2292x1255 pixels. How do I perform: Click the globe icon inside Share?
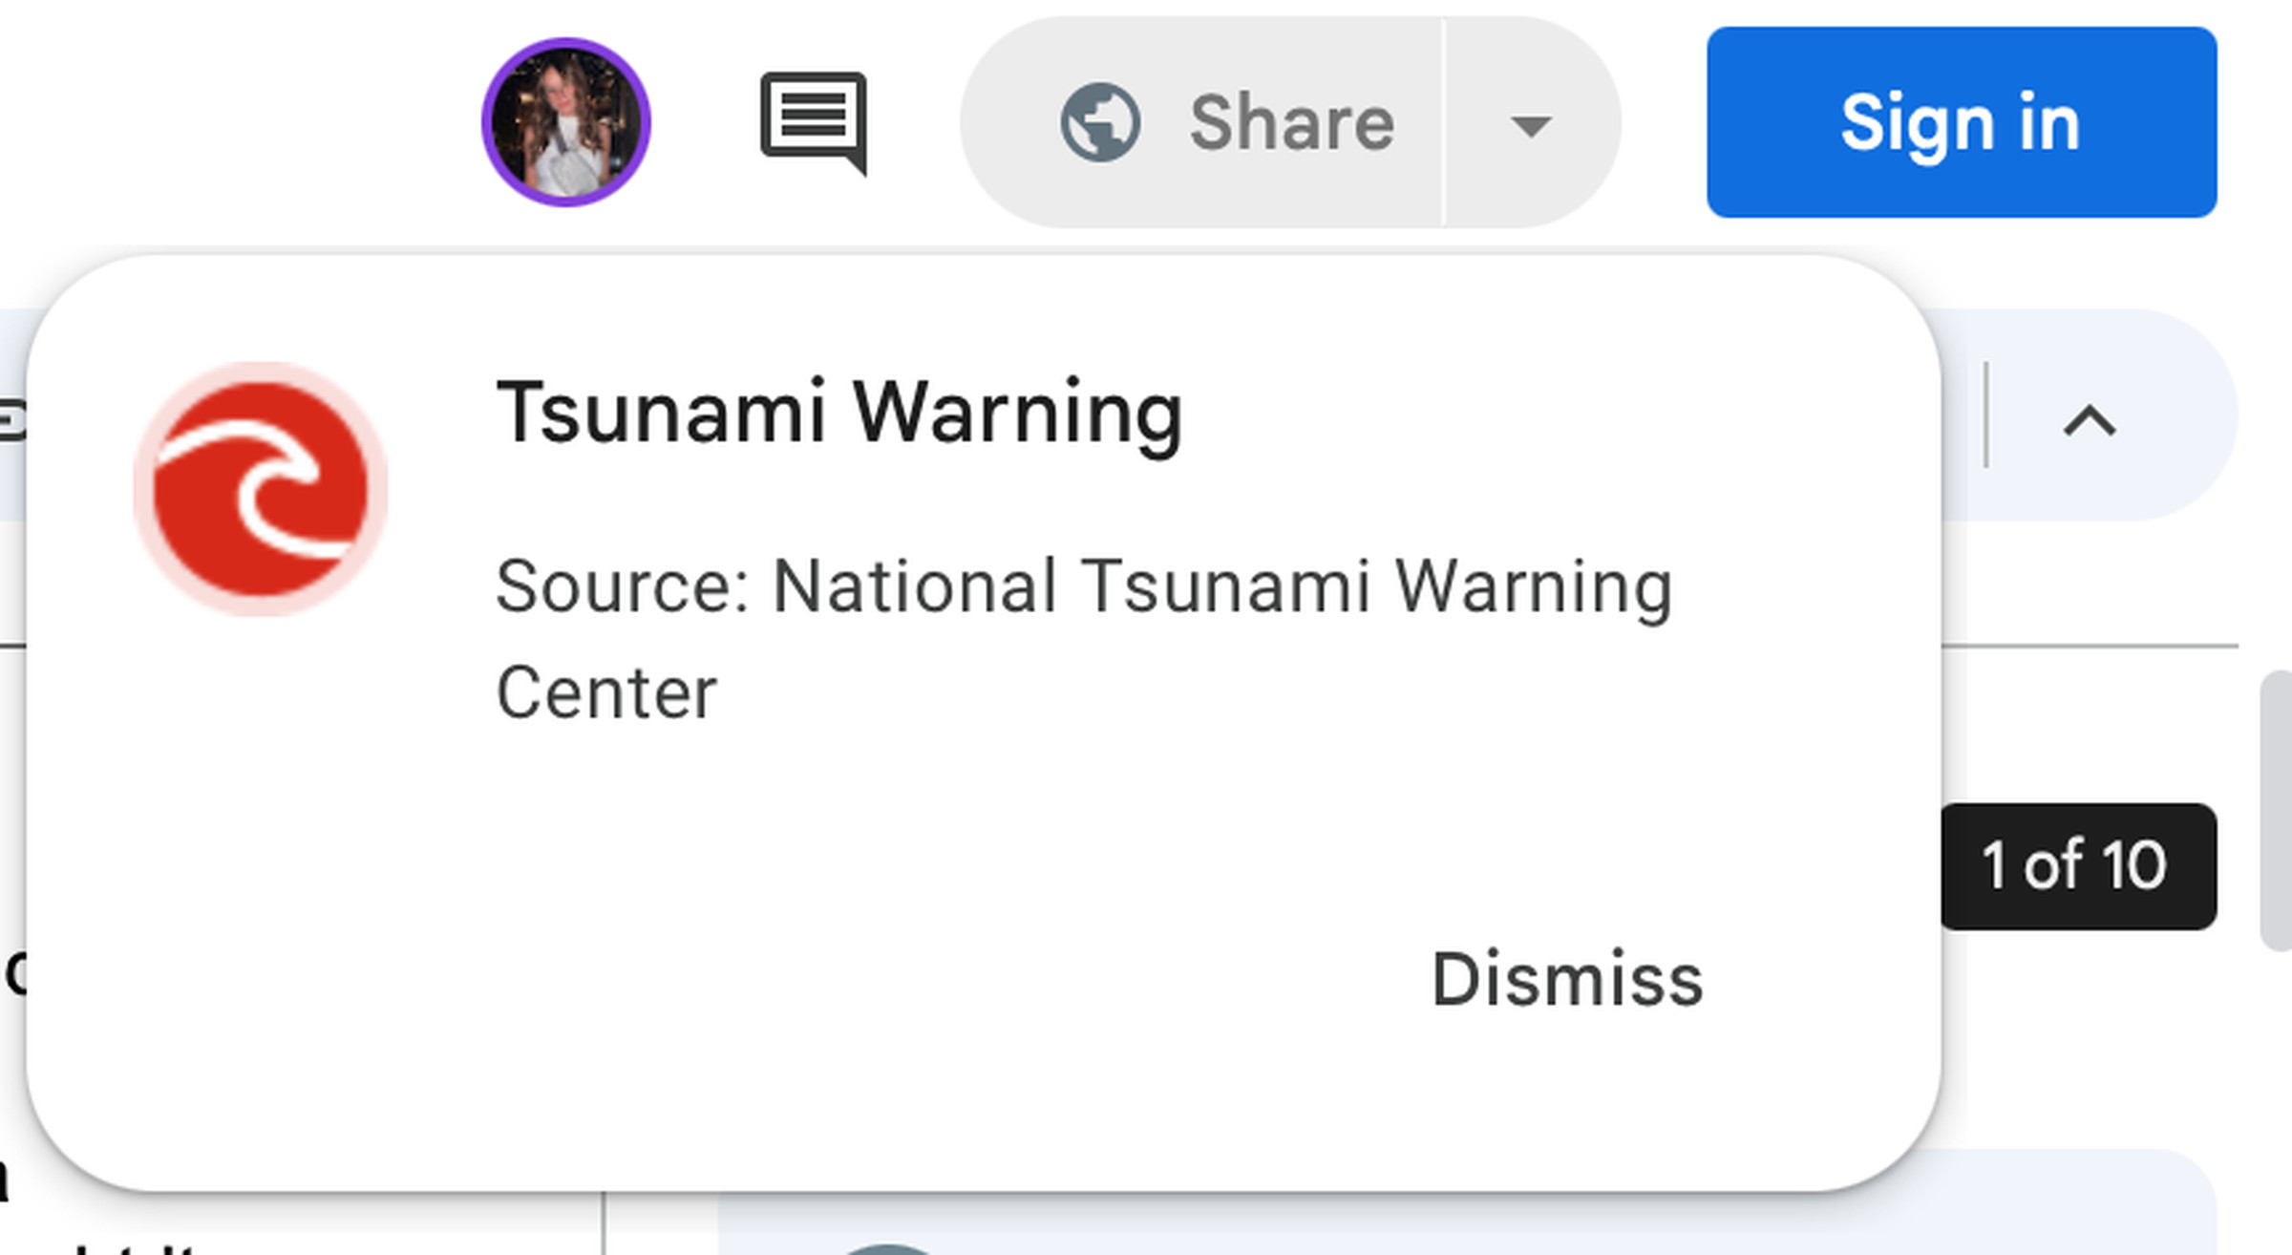tap(1100, 122)
